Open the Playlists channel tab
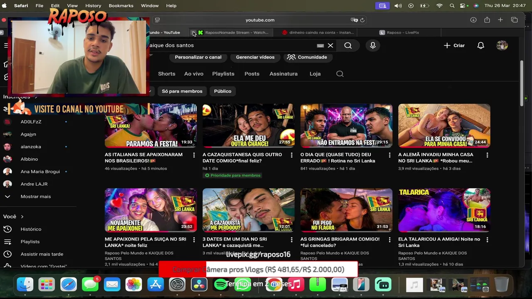This screenshot has width=532, height=299. coord(223,74)
